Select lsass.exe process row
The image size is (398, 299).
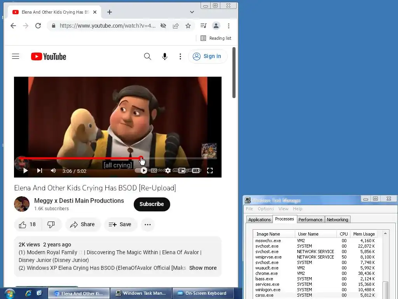click(315, 279)
